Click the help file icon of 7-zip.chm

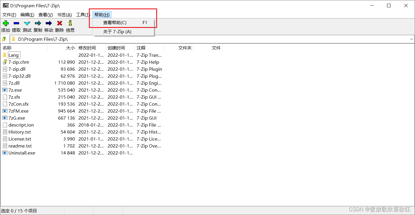pos(5,62)
